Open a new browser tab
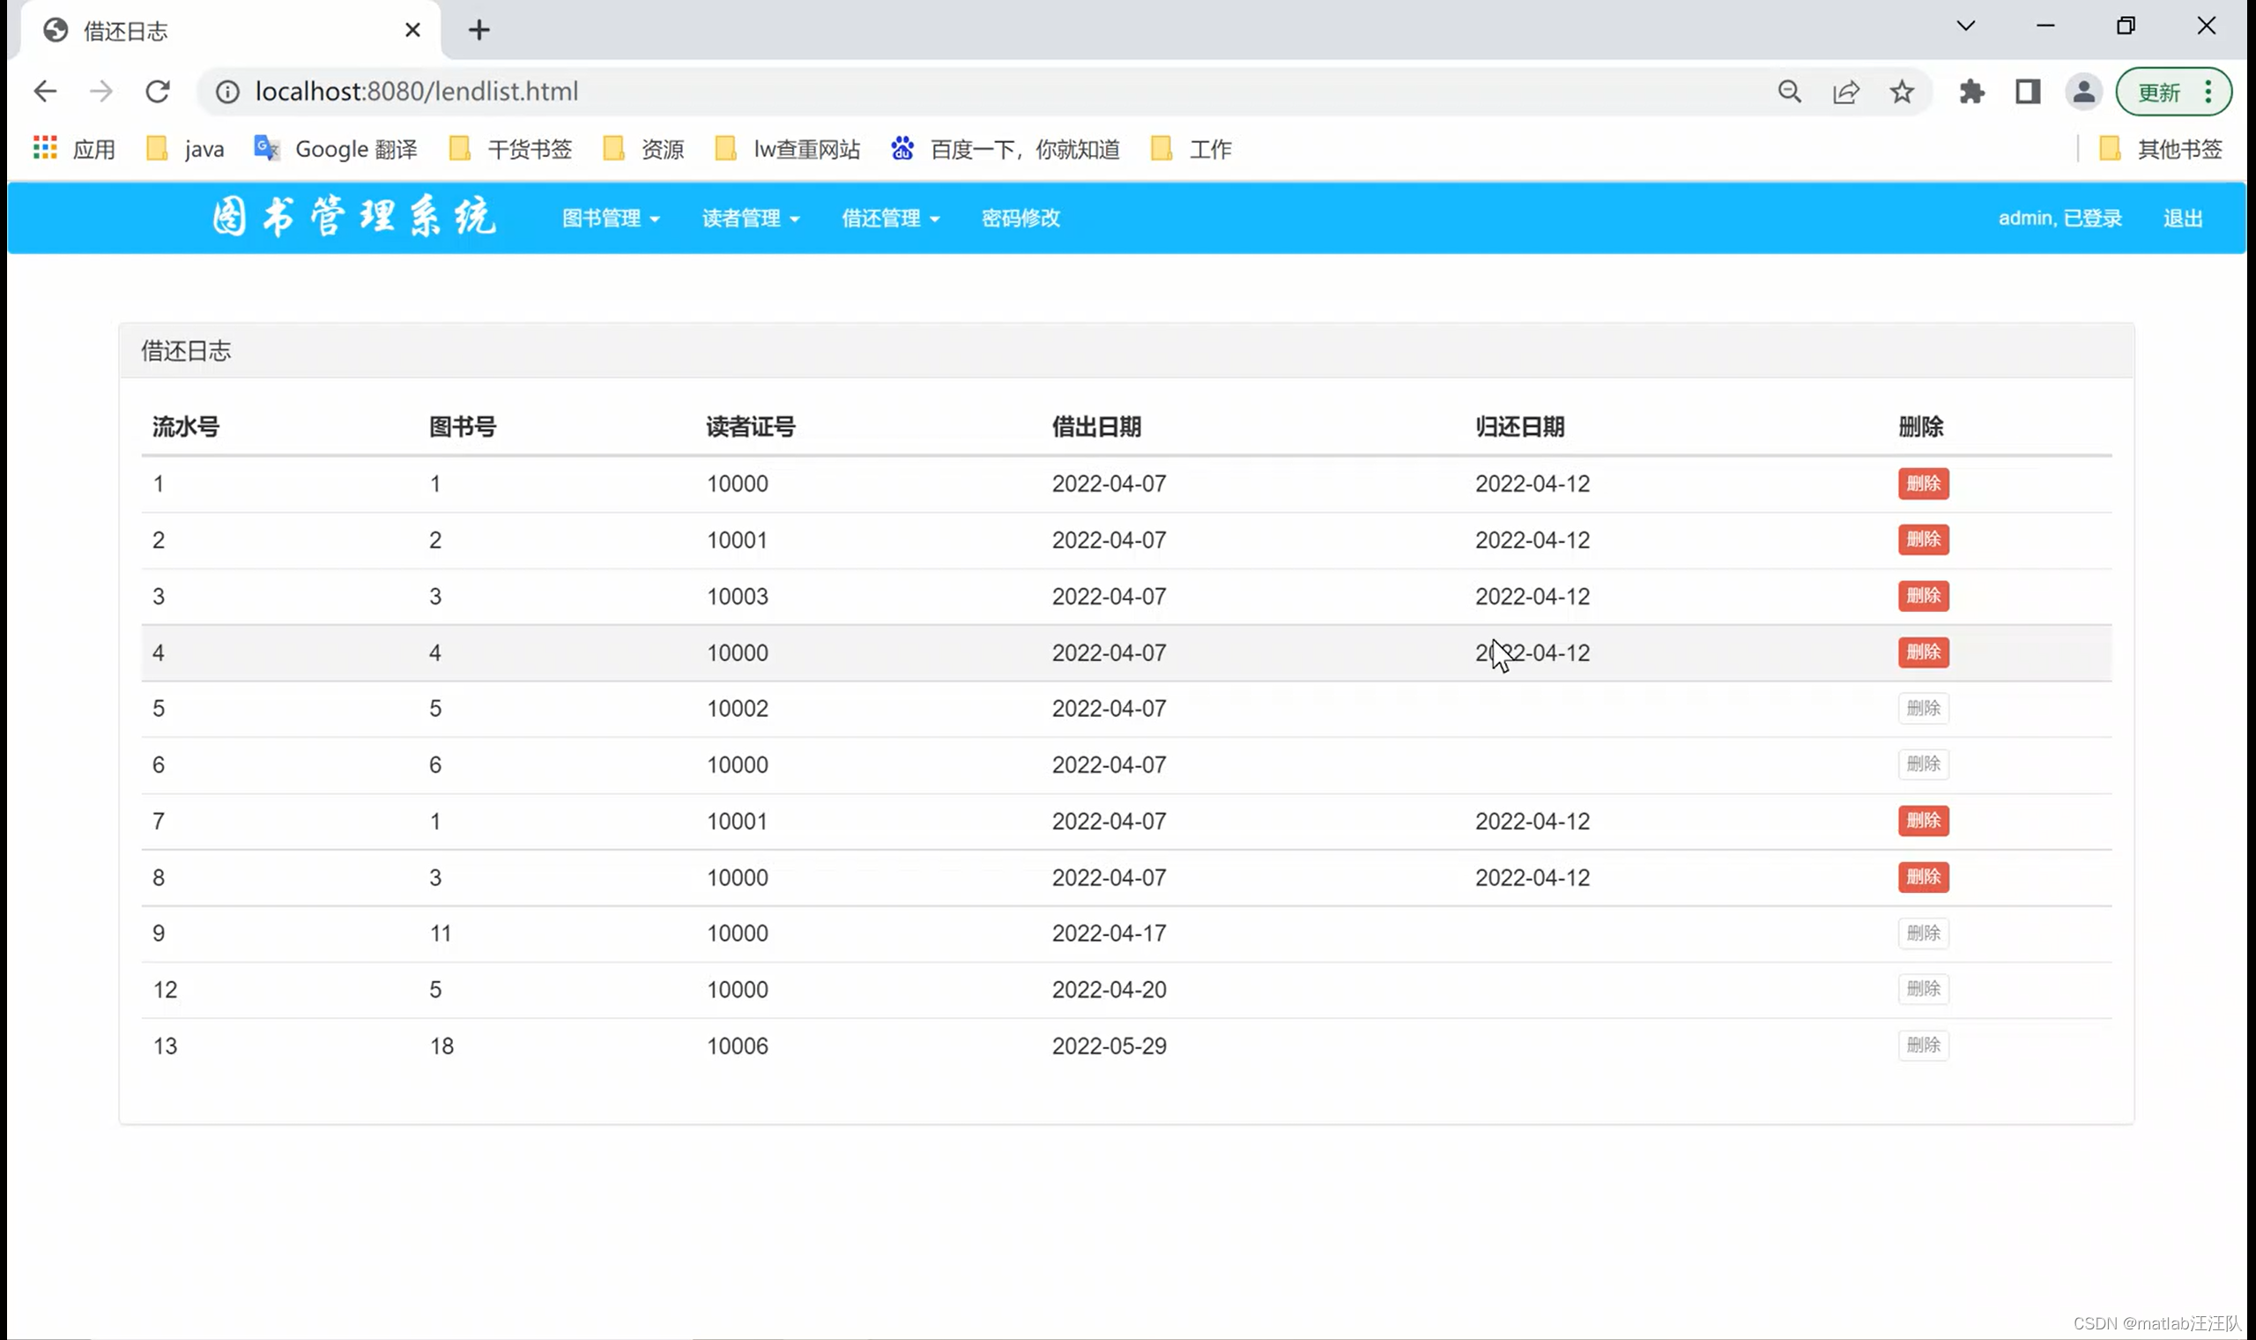 (479, 31)
